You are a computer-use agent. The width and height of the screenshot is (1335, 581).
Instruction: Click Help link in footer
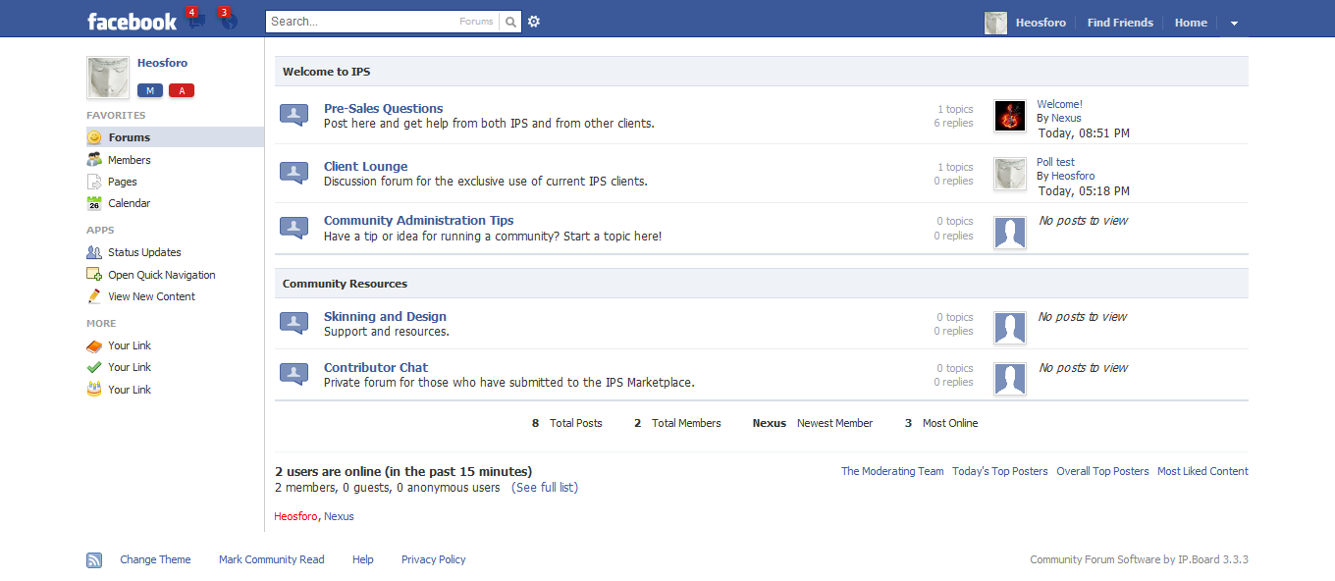point(363,559)
